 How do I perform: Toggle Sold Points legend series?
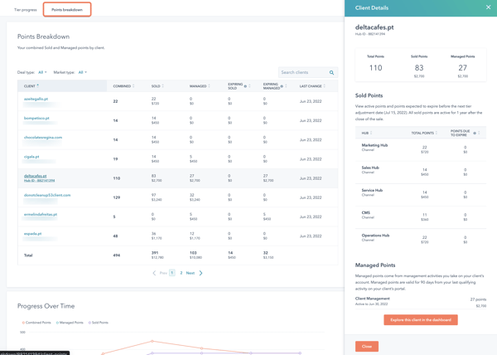coord(99,323)
